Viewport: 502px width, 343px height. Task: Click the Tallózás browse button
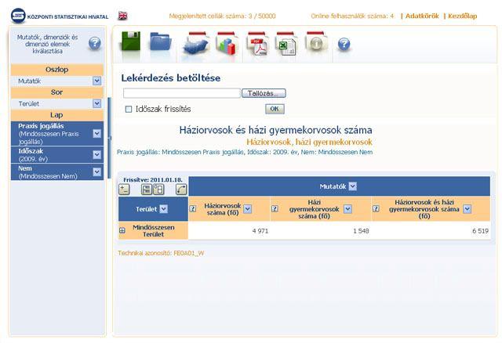[x=264, y=93]
